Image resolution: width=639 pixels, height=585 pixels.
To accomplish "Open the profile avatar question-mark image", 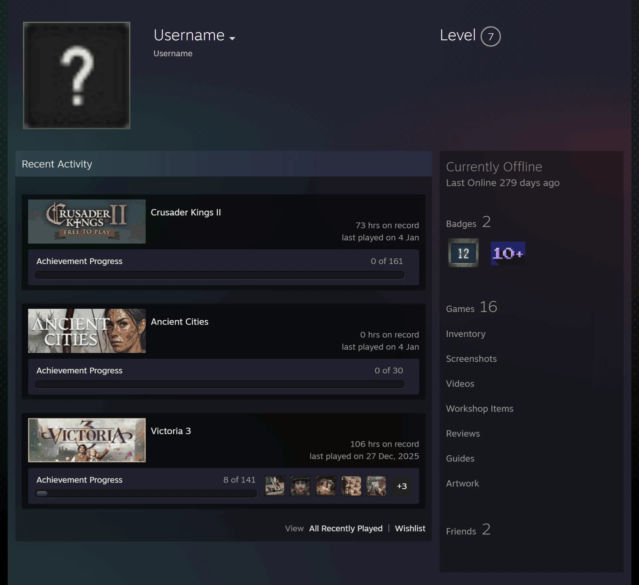I will click(77, 76).
